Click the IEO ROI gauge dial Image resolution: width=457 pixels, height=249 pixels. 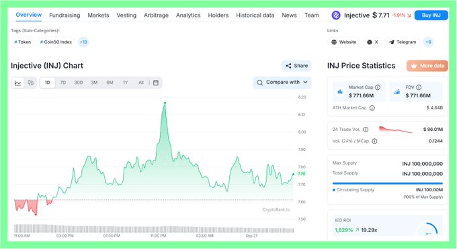click(x=427, y=230)
